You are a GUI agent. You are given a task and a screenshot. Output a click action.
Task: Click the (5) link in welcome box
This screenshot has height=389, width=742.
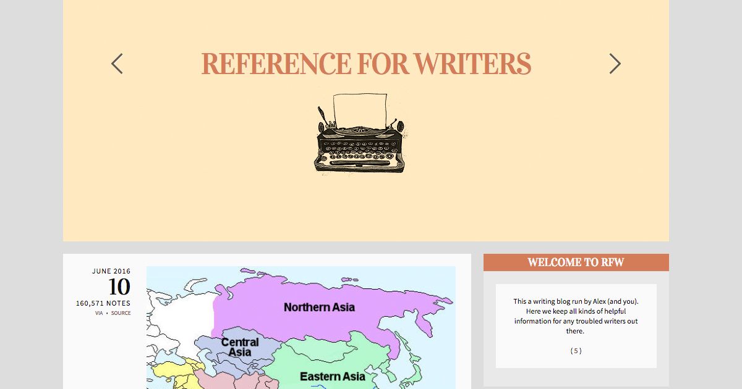[576, 351]
